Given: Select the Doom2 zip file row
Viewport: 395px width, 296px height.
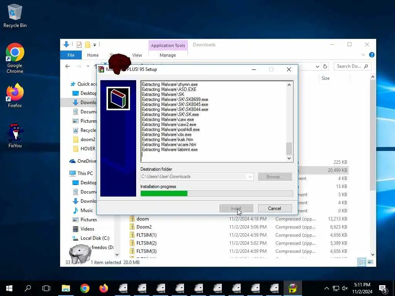Looking at the screenshot, I should click(239, 227).
